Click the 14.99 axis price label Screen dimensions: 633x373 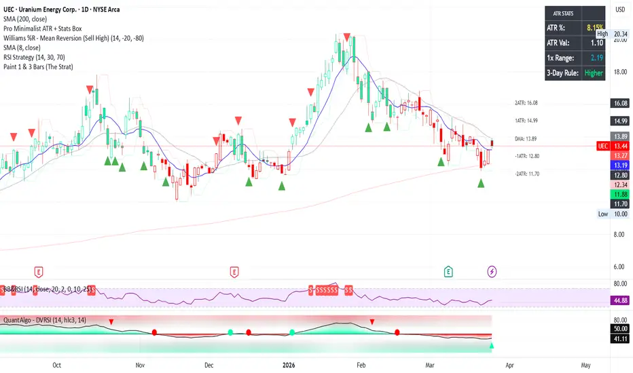621,121
